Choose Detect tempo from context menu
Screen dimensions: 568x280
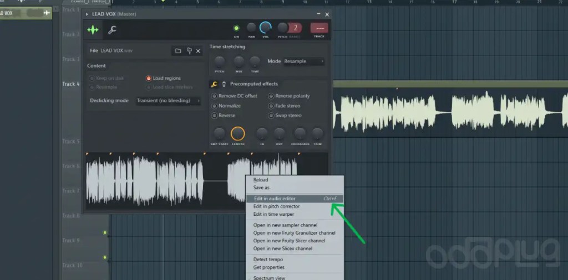click(x=295, y=260)
